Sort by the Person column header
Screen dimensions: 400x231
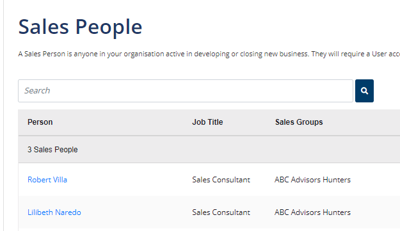[40, 122]
